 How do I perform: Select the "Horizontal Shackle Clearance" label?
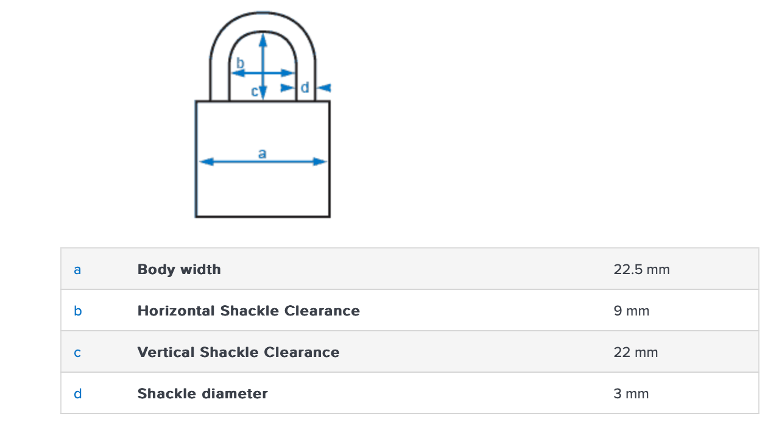click(248, 311)
